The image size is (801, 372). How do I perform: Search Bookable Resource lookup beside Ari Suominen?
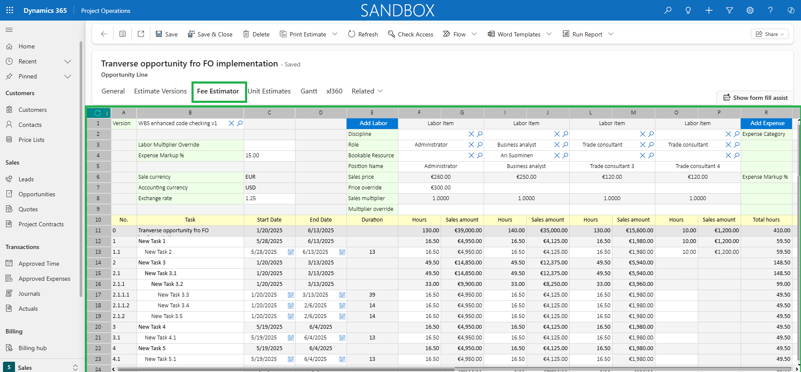point(565,155)
